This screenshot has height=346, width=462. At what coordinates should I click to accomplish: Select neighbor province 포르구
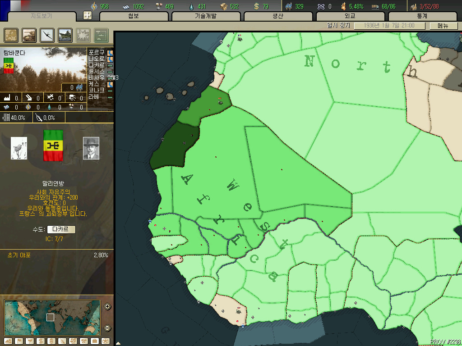pos(97,52)
